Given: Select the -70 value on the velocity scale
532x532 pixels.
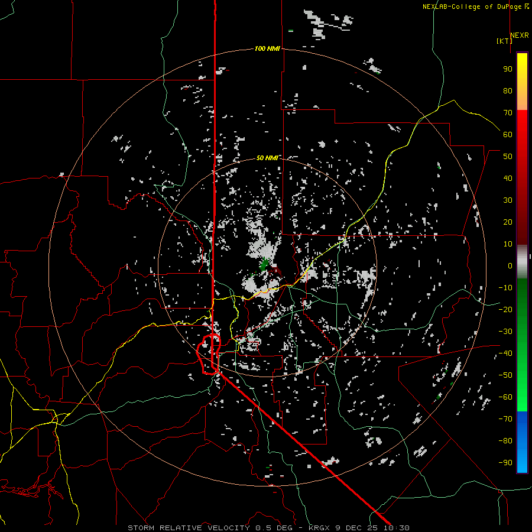Looking at the screenshot, I should [x=505, y=419].
